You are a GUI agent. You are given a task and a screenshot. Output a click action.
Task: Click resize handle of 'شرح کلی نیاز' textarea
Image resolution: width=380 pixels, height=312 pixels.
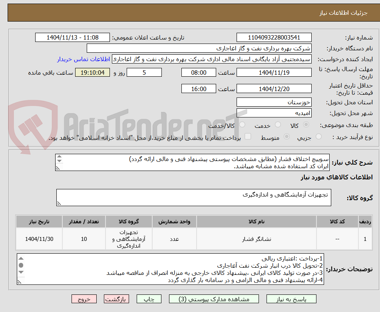click(58, 168)
